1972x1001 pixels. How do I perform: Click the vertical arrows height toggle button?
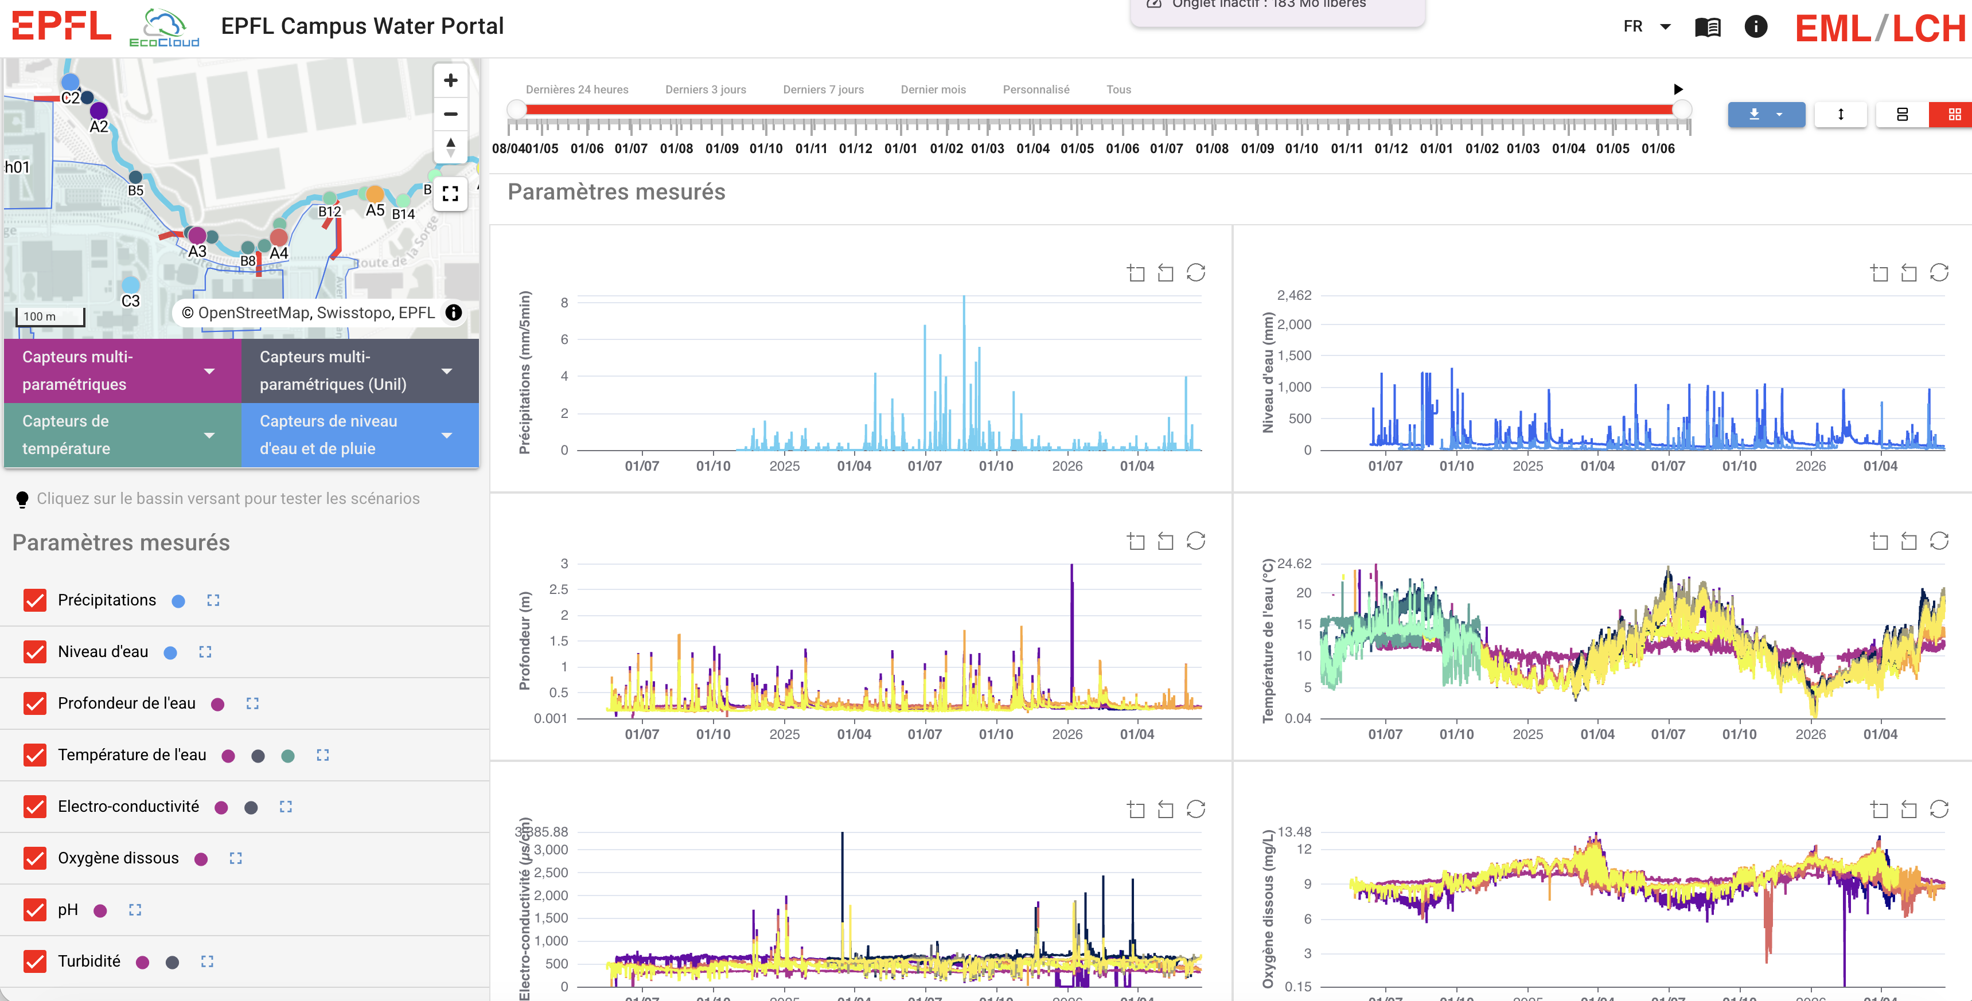[x=1840, y=115]
